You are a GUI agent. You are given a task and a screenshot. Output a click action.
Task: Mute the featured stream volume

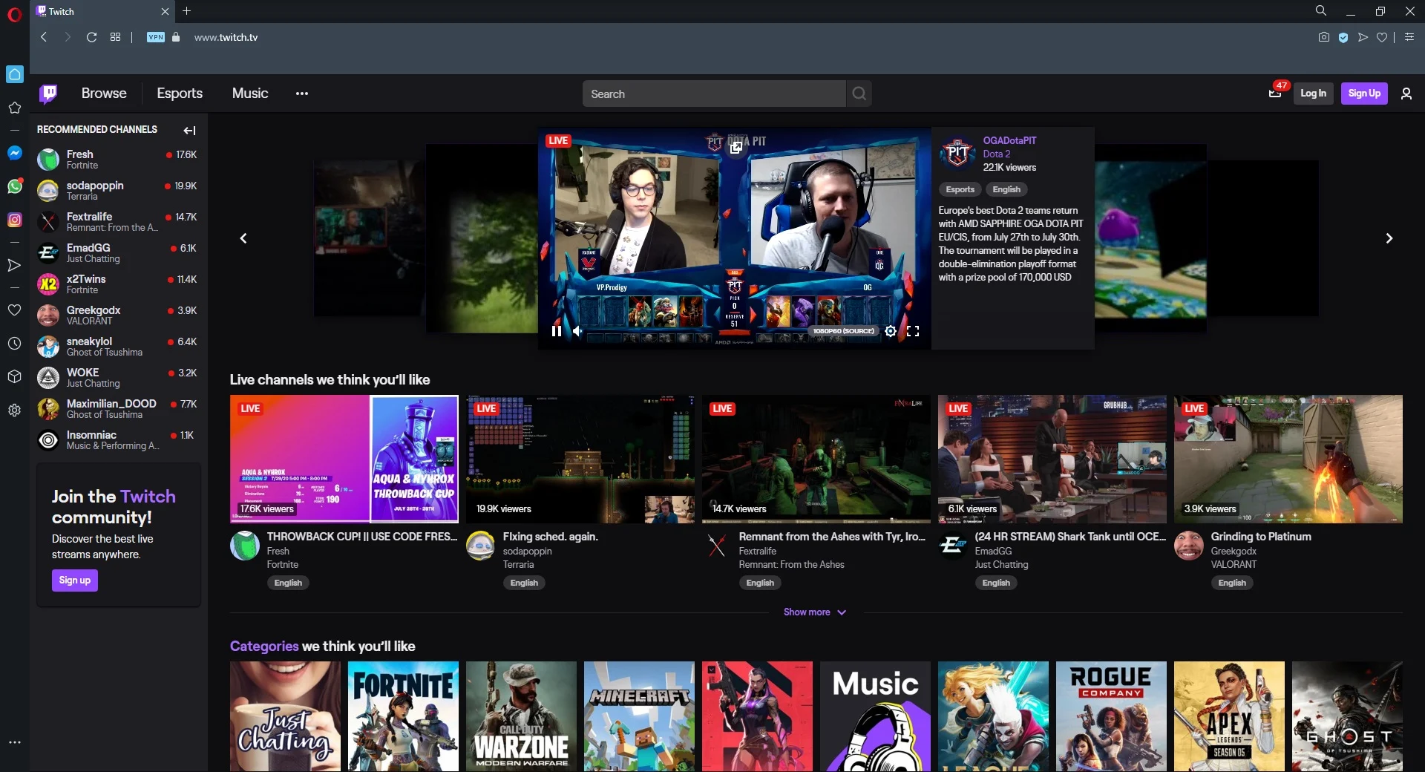577,331
